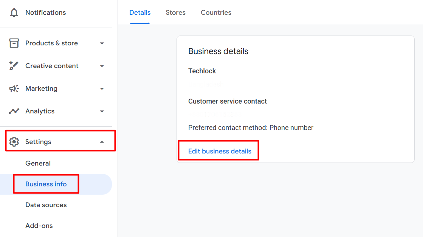
Task: Select Business info in the sidebar
Action: pos(46,184)
